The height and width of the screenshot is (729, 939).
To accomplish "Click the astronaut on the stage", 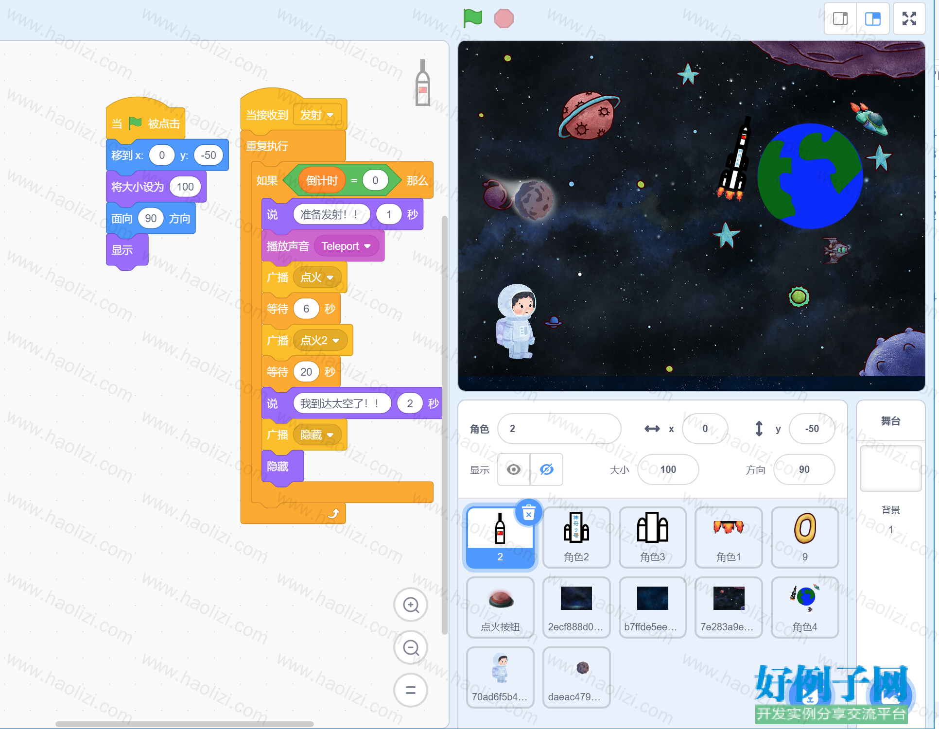I will point(516,321).
